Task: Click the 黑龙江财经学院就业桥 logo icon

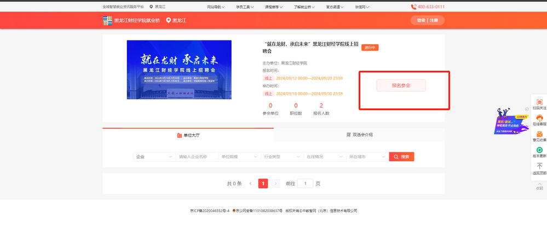Action: coord(107,20)
